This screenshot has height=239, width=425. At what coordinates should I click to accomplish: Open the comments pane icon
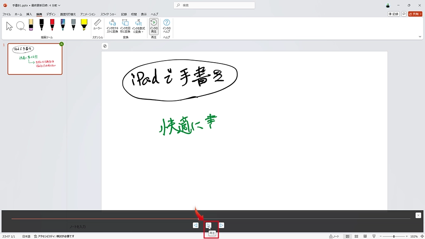click(404, 14)
